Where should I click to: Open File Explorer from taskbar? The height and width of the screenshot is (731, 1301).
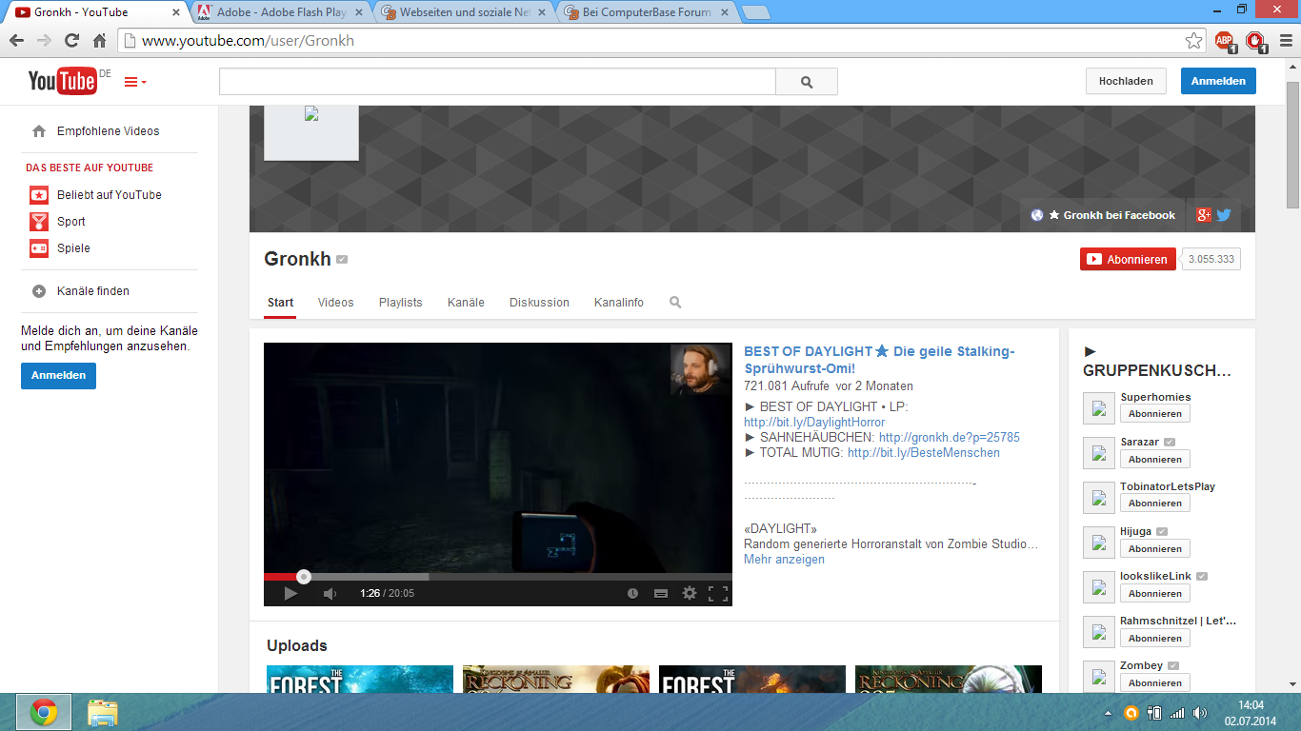[x=102, y=712]
